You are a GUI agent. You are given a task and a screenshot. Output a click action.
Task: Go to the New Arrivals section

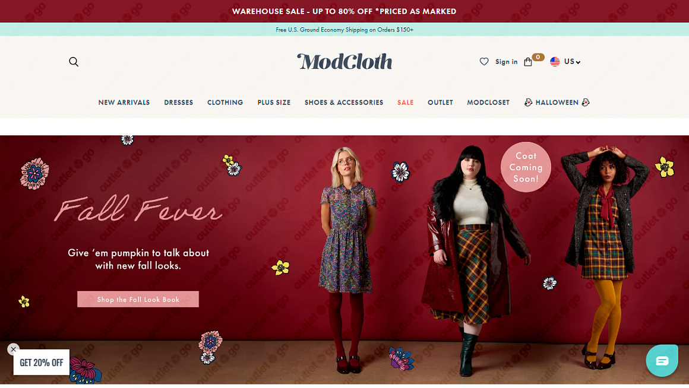[x=124, y=102]
